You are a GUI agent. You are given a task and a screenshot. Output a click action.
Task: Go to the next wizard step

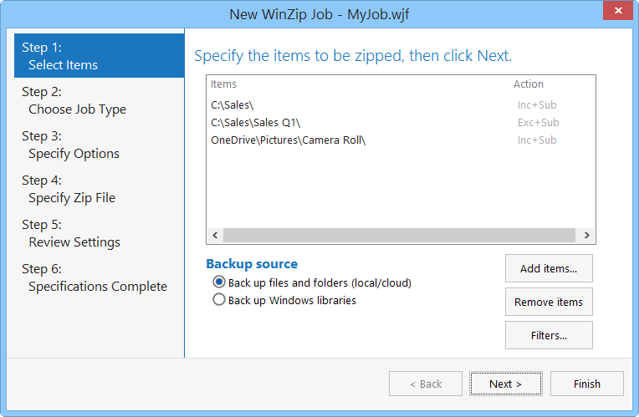tap(505, 384)
